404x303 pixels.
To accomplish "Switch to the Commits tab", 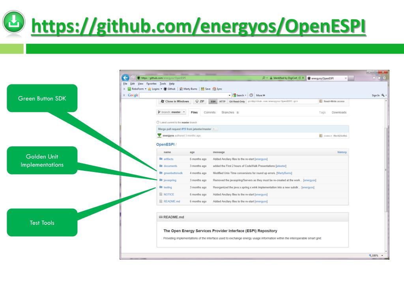I will 209,112.
